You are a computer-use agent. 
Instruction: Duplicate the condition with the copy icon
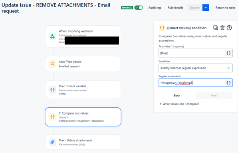tap(216, 28)
